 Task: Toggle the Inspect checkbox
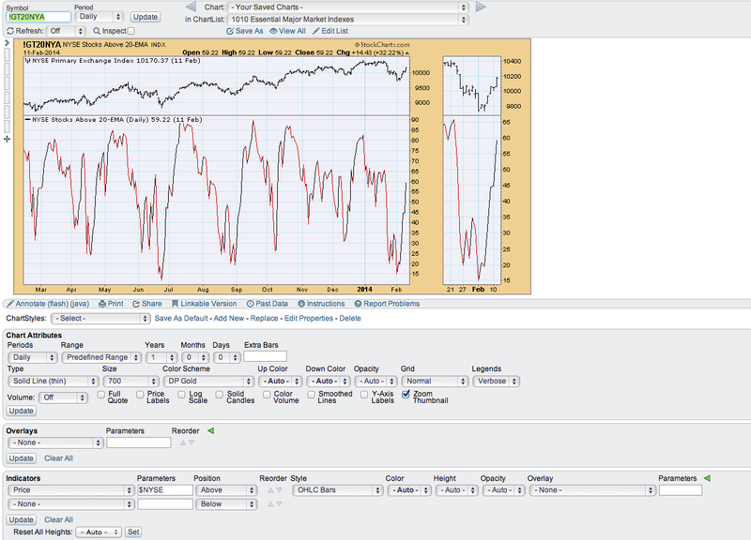(x=131, y=31)
